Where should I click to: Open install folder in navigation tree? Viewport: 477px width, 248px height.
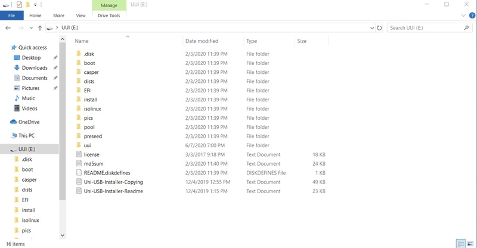pos(29,210)
